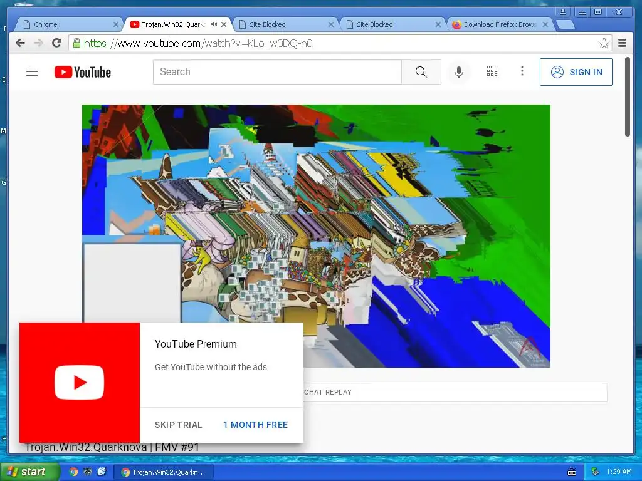The width and height of the screenshot is (642, 481).
Task: Click the address bar URL
Action: (198, 43)
